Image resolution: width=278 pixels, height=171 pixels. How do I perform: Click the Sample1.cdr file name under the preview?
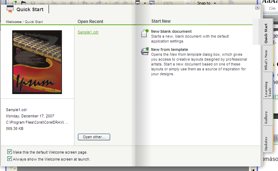pyautogui.click(x=16, y=110)
